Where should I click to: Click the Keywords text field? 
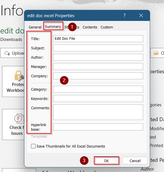pyautogui.click(x=98, y=98)
